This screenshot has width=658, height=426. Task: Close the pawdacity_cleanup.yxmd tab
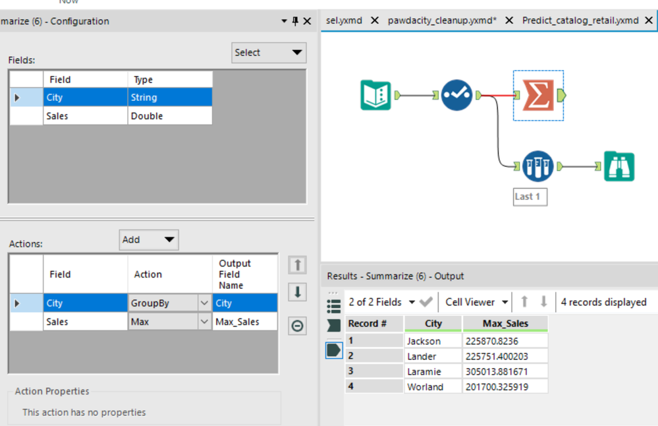click(x=509, y=20)
